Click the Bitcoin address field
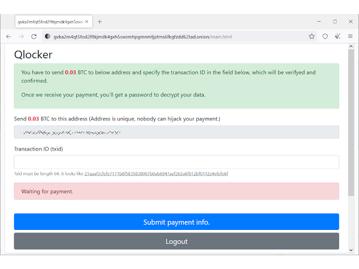This screenshot has width=359, height=269. [176, 132]
